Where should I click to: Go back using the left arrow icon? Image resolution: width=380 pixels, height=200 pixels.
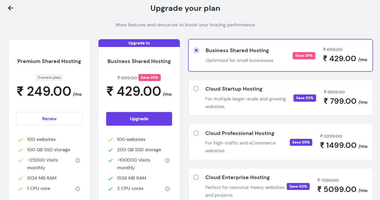pos(11,8)
